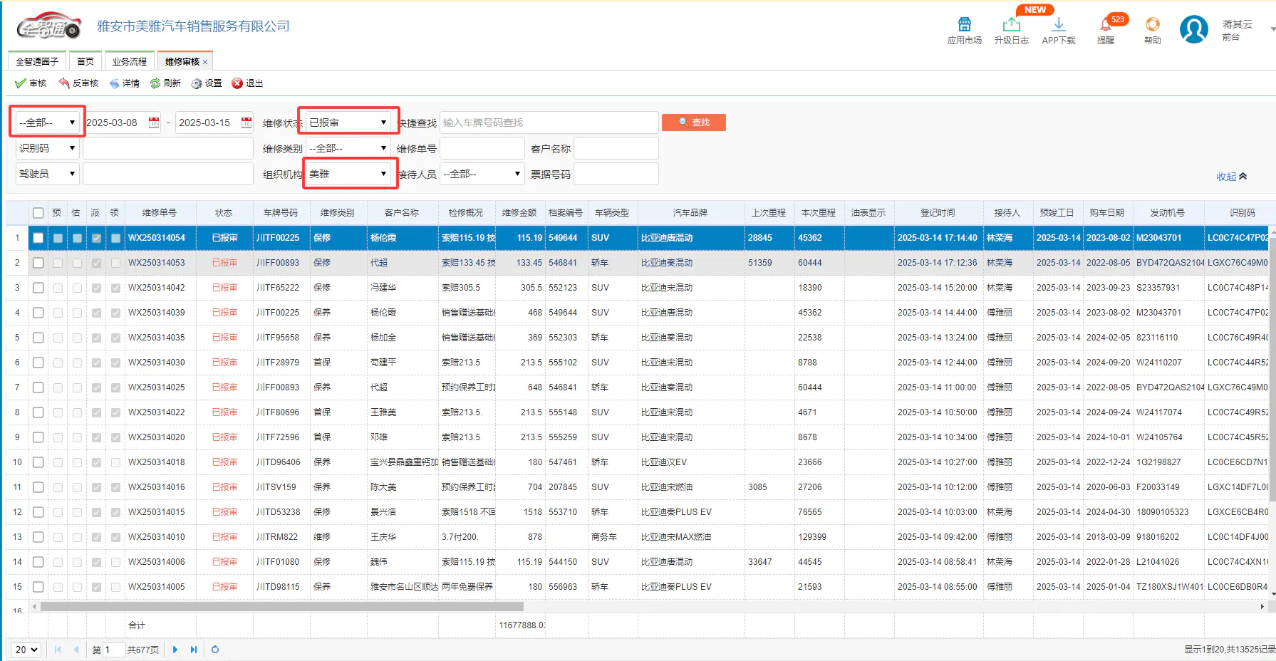Switch to the 首页 tab
Viewport: 1276px width, 661px height.
(x=85, y=62)
